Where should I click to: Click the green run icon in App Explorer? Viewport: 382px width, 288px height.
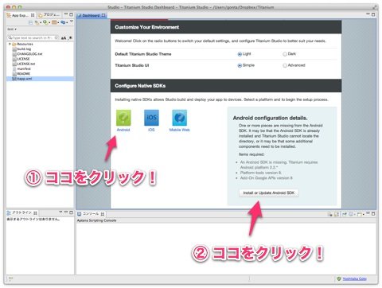(x=45, y=22)
